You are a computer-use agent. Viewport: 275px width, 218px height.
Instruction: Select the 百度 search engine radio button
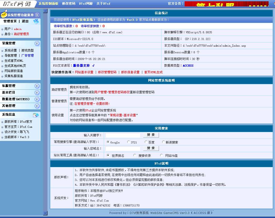pyautogui.click(x=146, y=142)
